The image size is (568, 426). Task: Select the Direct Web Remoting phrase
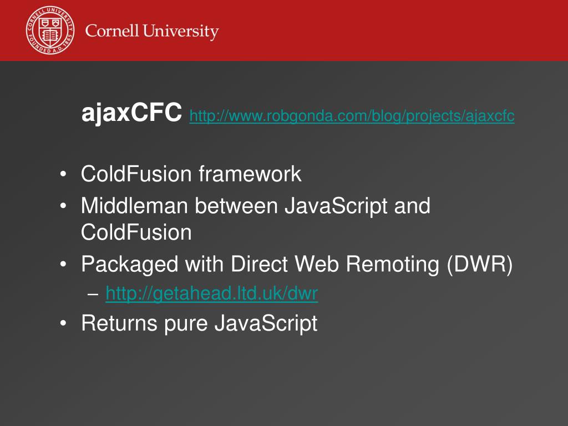point(335,265)
